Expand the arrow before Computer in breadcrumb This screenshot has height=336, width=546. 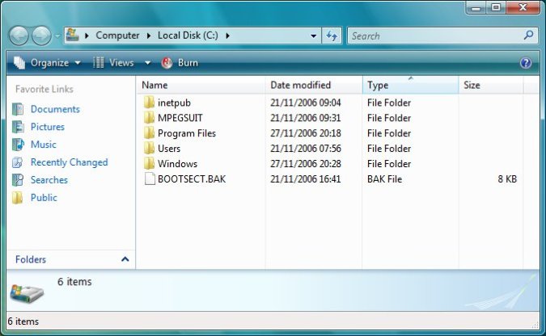tap(87, 36)
